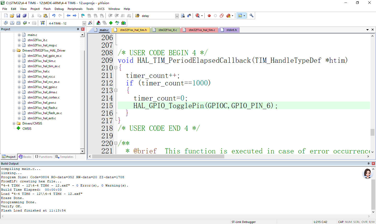Image resolution: width=376 pixels, height=224 pixels.
Task: Click the Find in Files icon
Action: (183, 16)
